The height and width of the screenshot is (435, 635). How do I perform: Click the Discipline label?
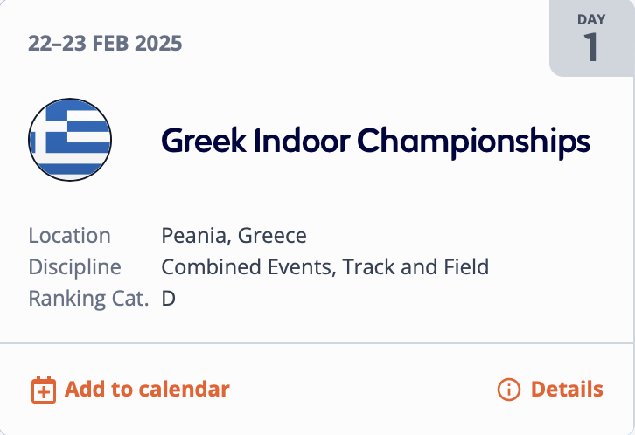(x=75, y=267)
